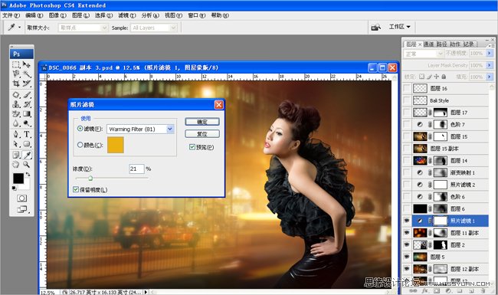Open the tool preset picker arrow

point(19,28)
